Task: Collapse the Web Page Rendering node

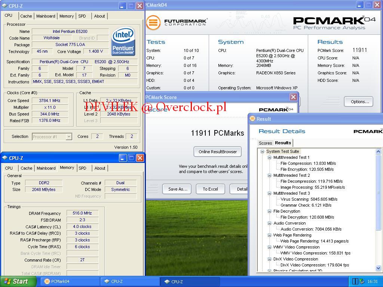Action: (269, 235)
